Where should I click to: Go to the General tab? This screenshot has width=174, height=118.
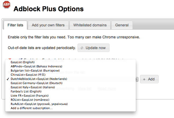point(122,25)
